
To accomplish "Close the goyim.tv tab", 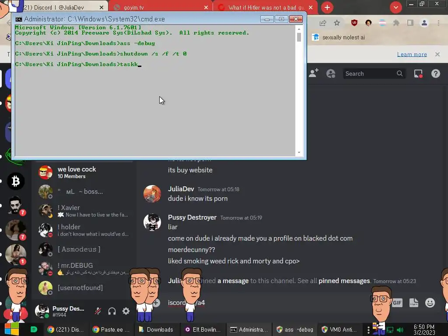I will coord(206,7).
